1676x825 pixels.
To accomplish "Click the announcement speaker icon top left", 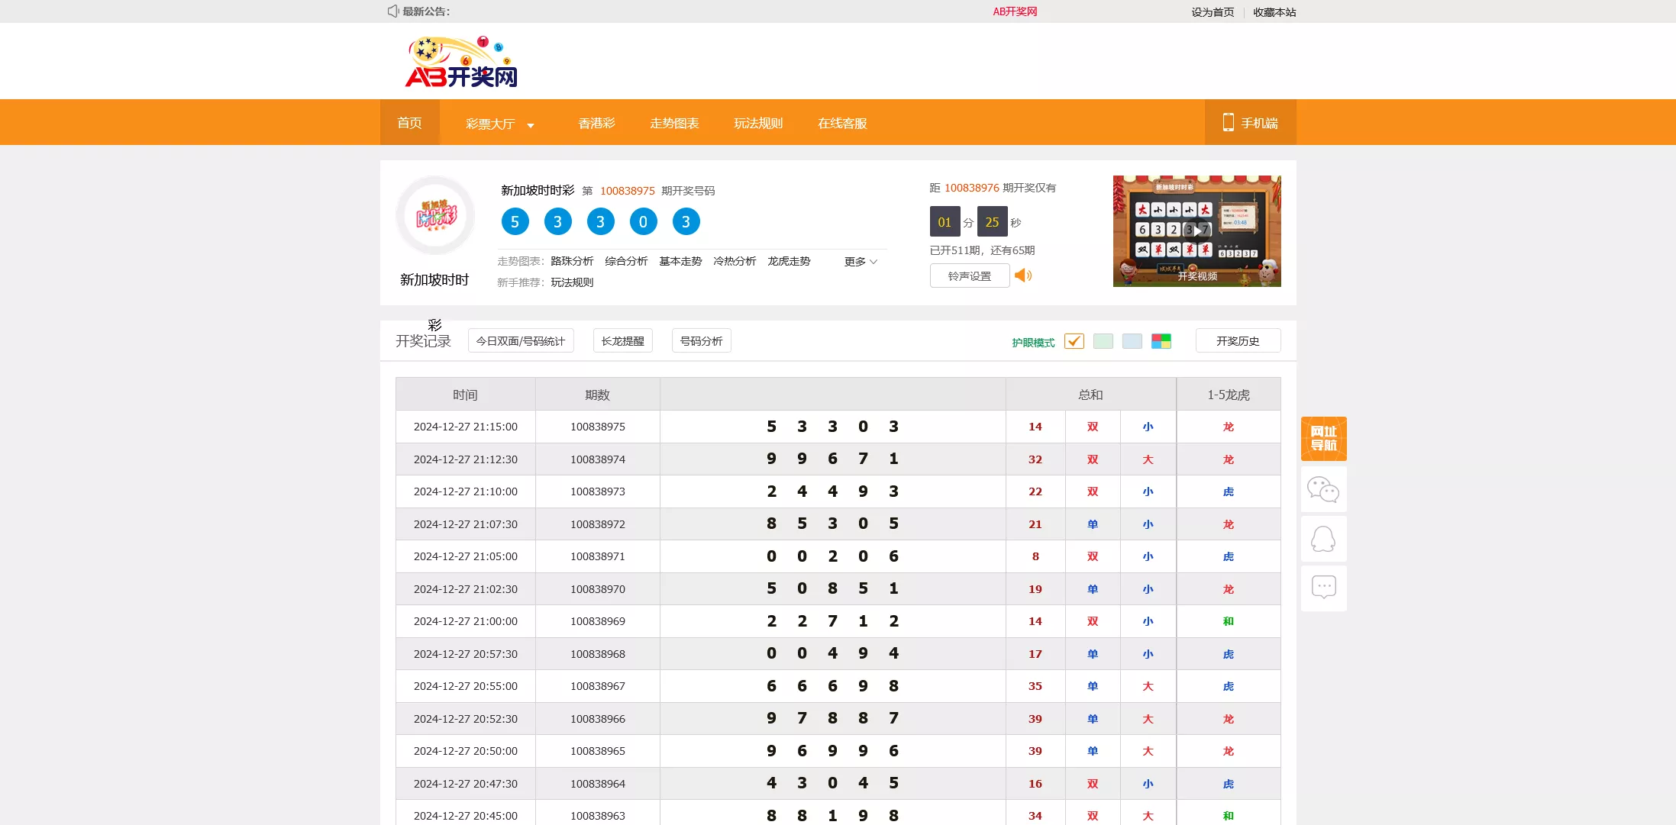I will pyautogui.click(x=392, y=11).
